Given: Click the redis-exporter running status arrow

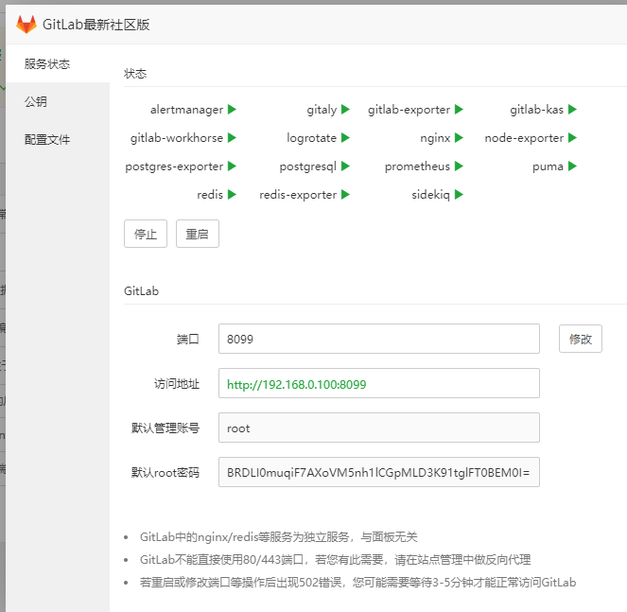Looking at the screenshot, I should (x=345, y=195).
